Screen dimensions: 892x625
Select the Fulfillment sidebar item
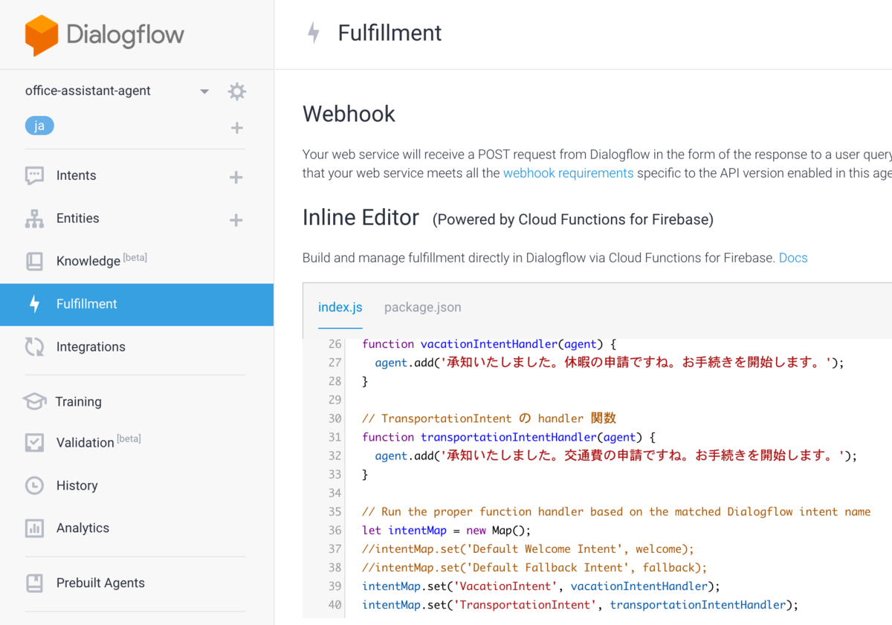point(137,304)
